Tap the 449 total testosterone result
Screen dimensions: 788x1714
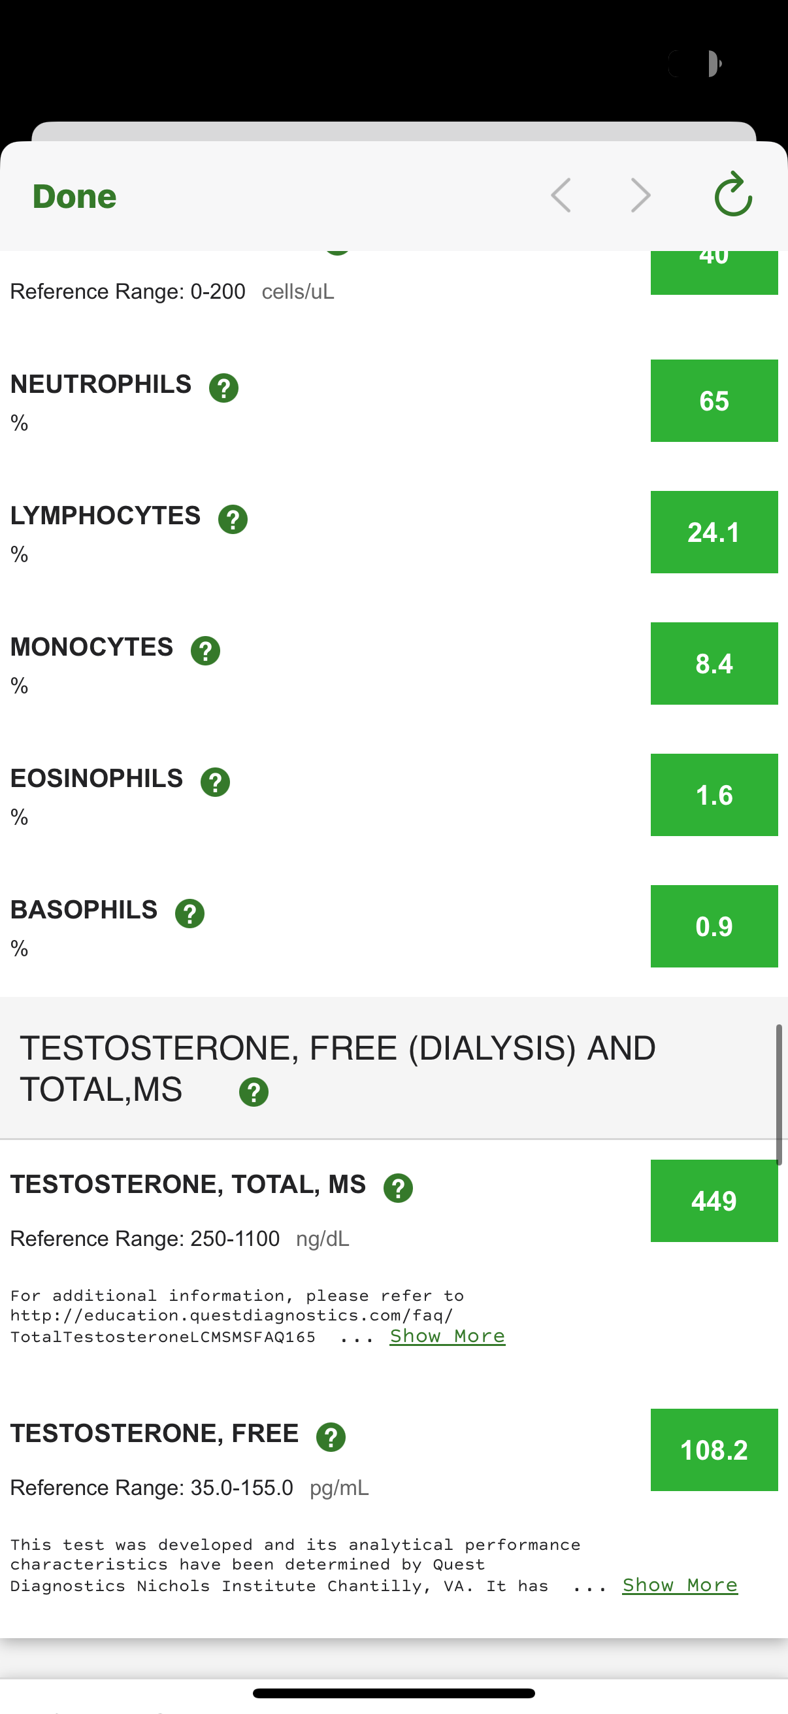point(714,1201)
